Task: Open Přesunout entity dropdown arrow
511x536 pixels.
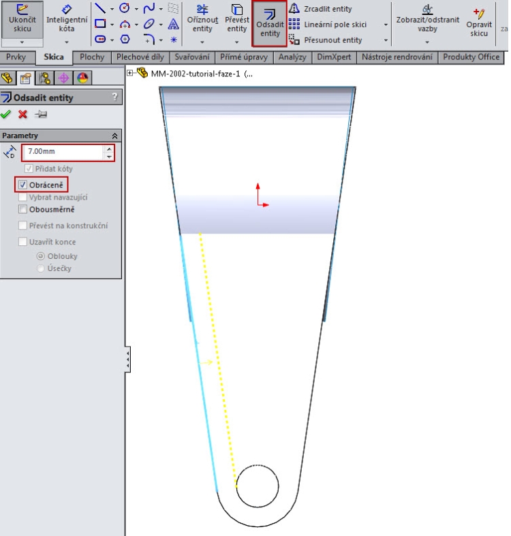Action: 386,40
